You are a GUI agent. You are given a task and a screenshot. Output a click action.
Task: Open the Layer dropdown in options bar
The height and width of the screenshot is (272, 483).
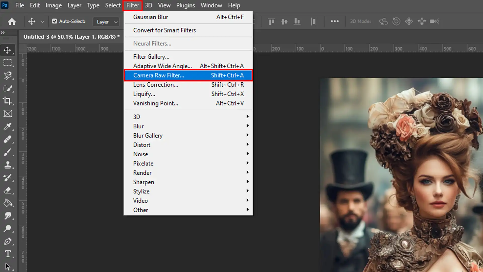coord(106,22)
